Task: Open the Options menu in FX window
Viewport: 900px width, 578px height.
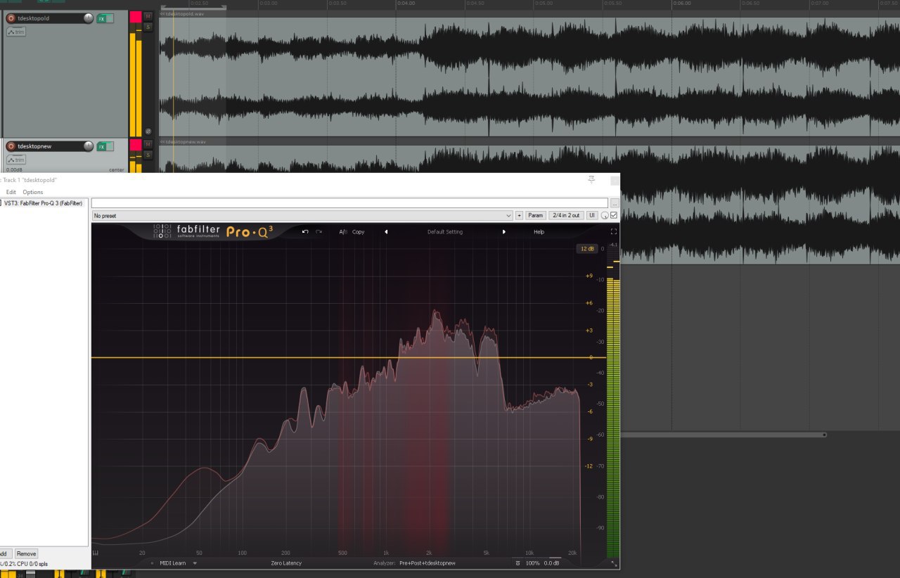Action: coord(32,192)
